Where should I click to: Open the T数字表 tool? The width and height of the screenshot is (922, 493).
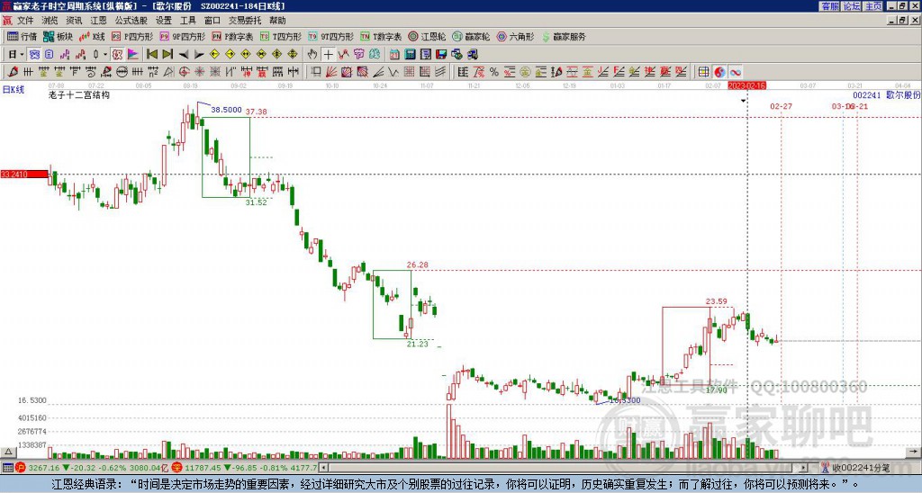click(x=381, y=36)
